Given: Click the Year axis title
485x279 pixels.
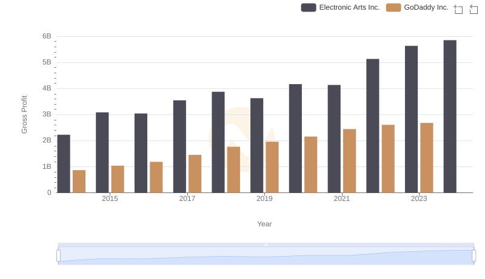Looking at the screenshot, I should point(264,224).
